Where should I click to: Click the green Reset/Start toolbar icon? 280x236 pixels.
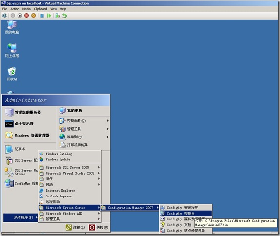pos(49,16)
